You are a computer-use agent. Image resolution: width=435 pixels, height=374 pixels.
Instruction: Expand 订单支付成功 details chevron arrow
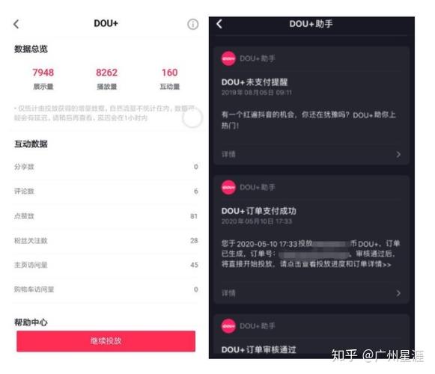(398, 293)
